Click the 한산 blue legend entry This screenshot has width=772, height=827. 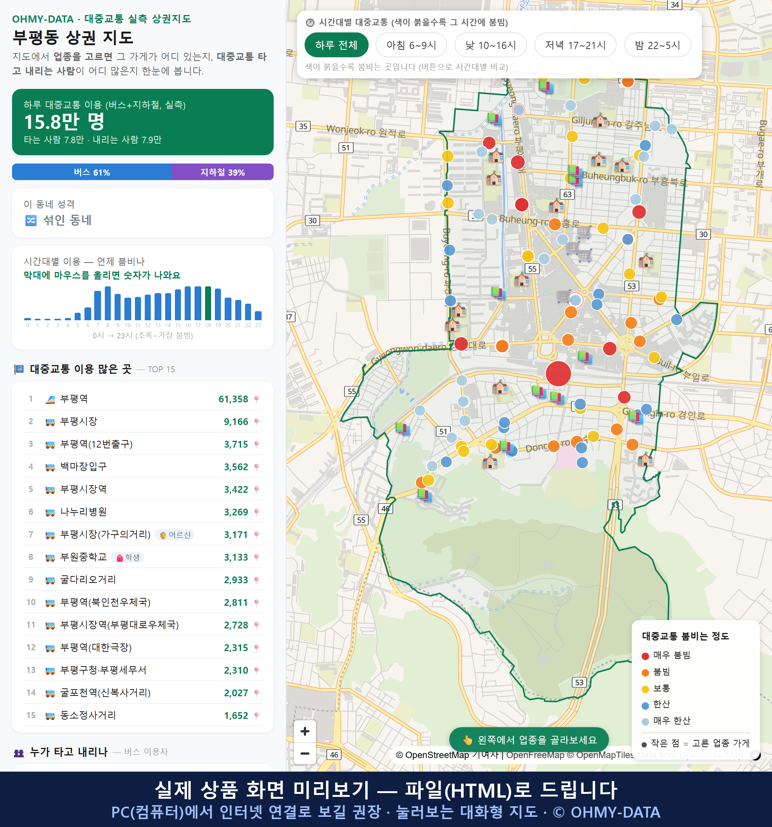pyautogui.click(x=656, y=704)
